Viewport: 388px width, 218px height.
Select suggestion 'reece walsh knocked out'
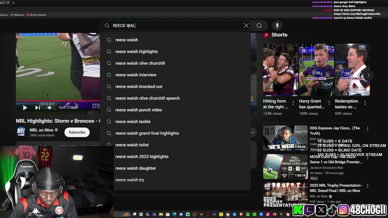click(x=175, y=87)
